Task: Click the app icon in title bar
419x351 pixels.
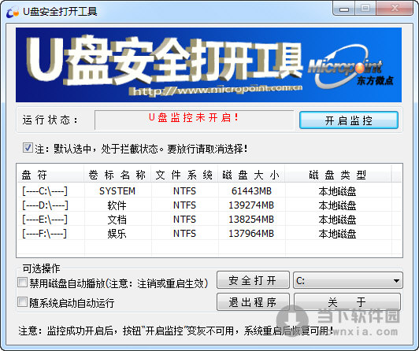Action: click(13, 12)
